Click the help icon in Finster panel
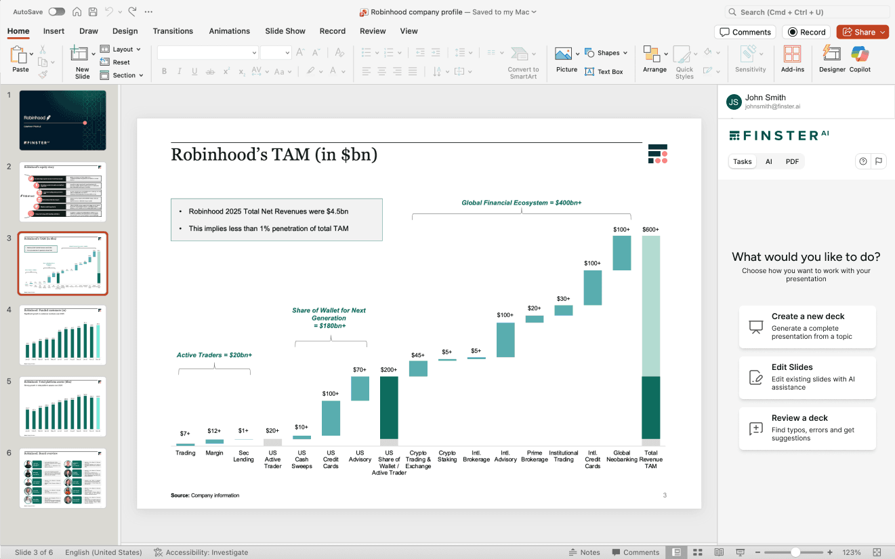Image resolution: width=895 pixels, height=559 pixels. click(x=863, y=161)
